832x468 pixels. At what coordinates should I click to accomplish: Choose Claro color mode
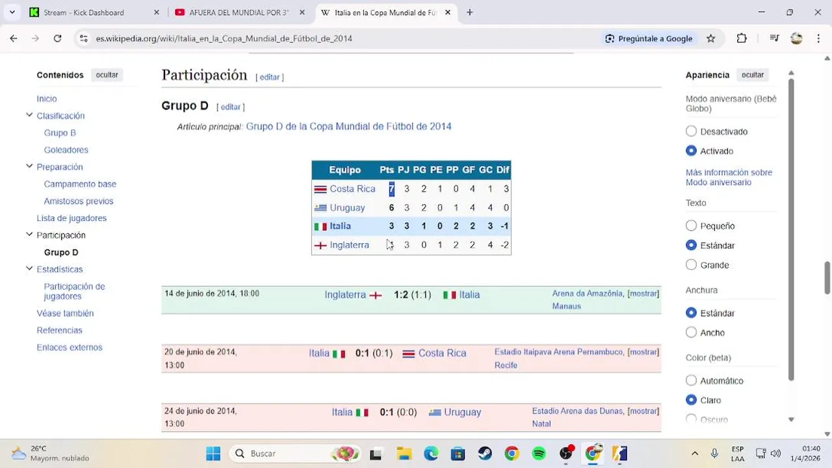691,400
